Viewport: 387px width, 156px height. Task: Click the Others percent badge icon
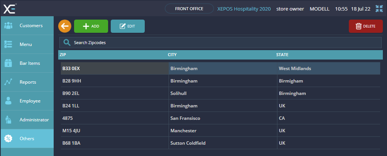click(8, 139)
